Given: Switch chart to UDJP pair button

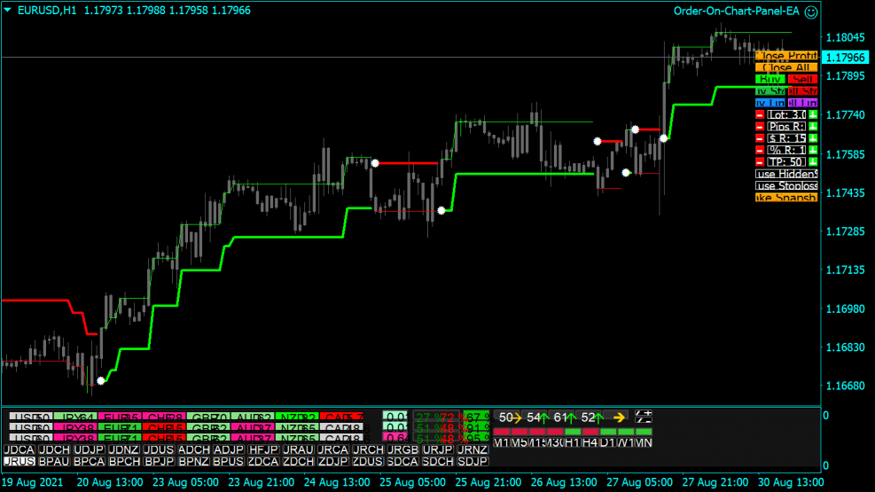Looking at the screenshot, I should coord(89,449).
